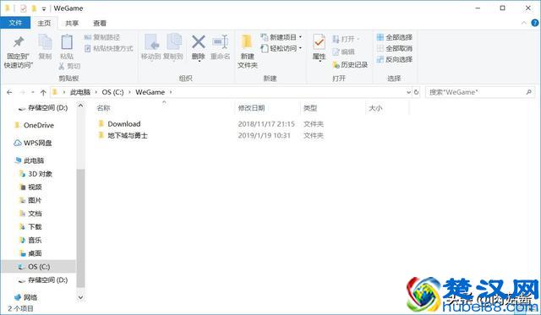Click Open (打开) in the ribbon

point(346,39)
